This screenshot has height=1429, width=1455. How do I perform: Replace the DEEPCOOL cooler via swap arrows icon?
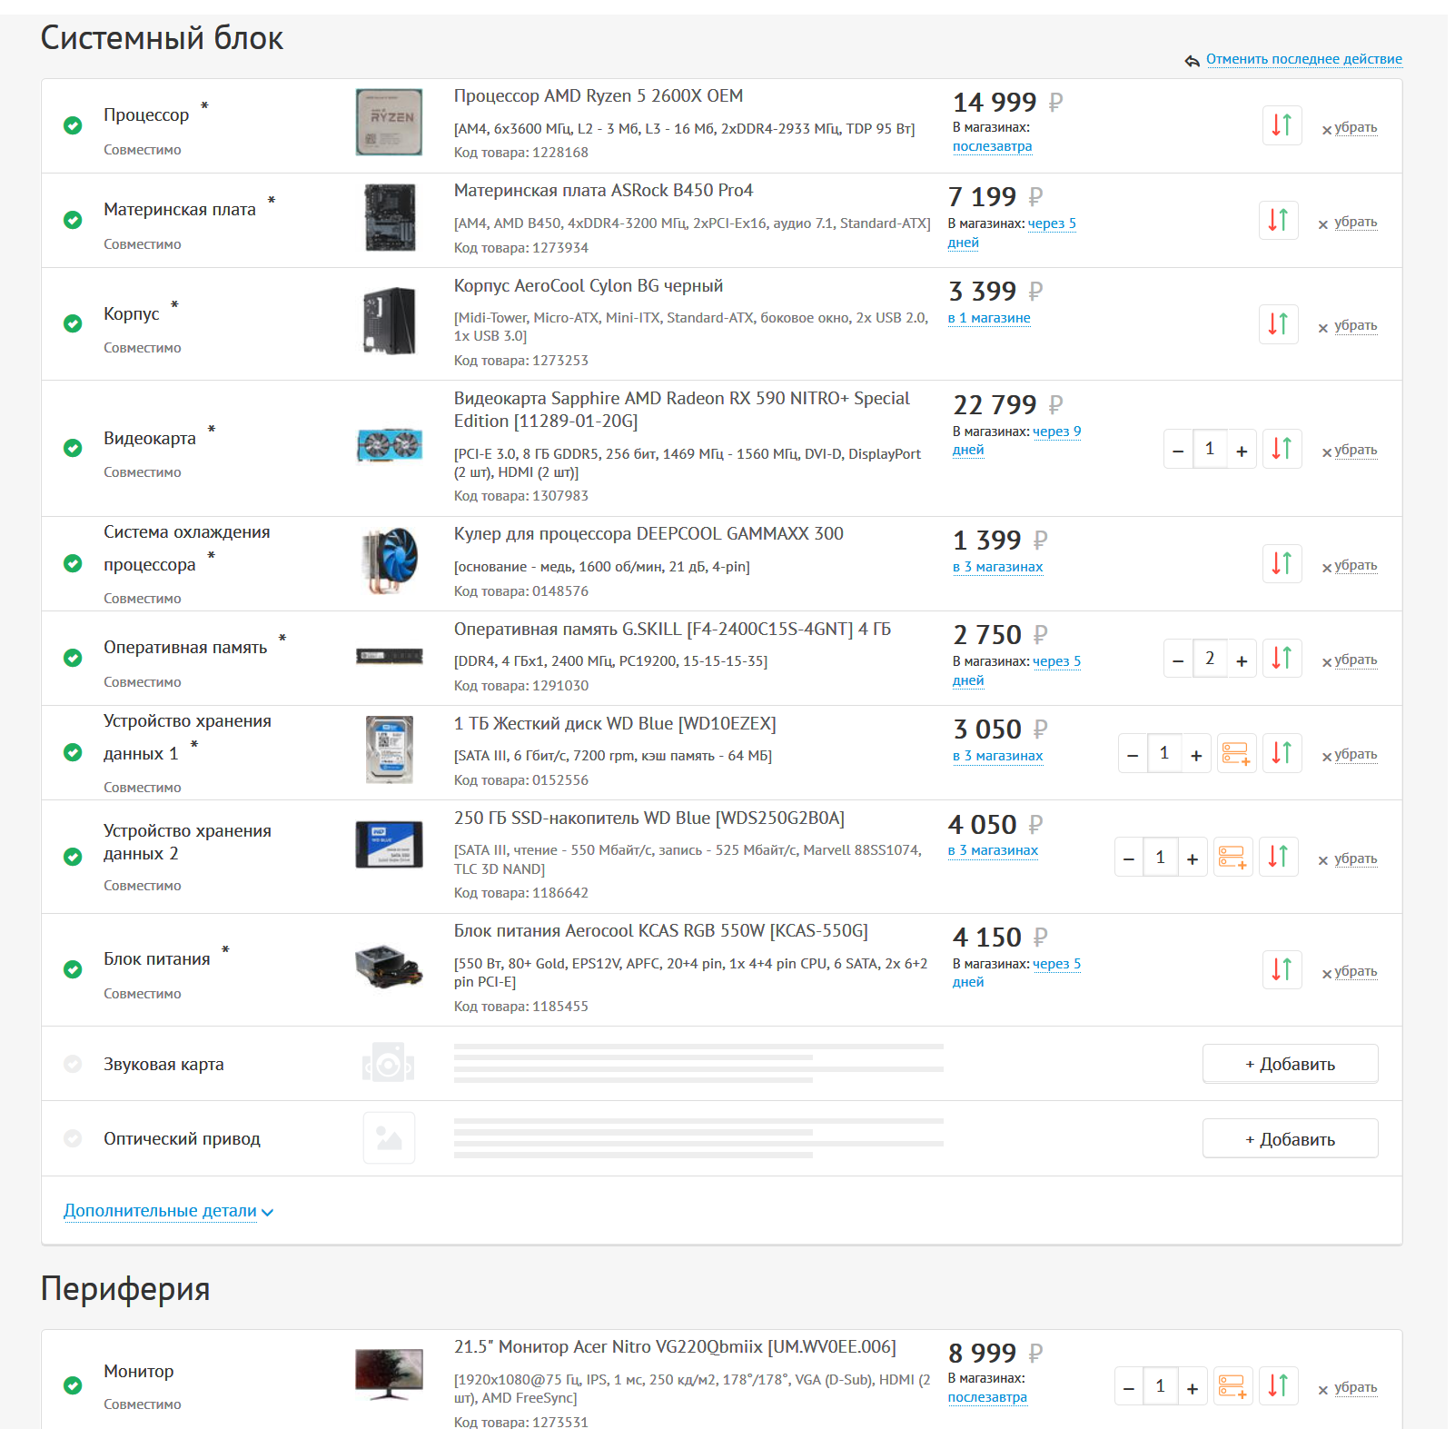pyautogui.click(x=1282, y=564)
